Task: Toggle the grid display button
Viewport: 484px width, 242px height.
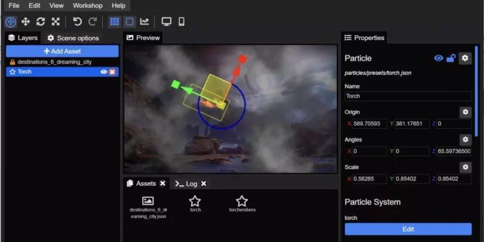Action: (114, 22)
